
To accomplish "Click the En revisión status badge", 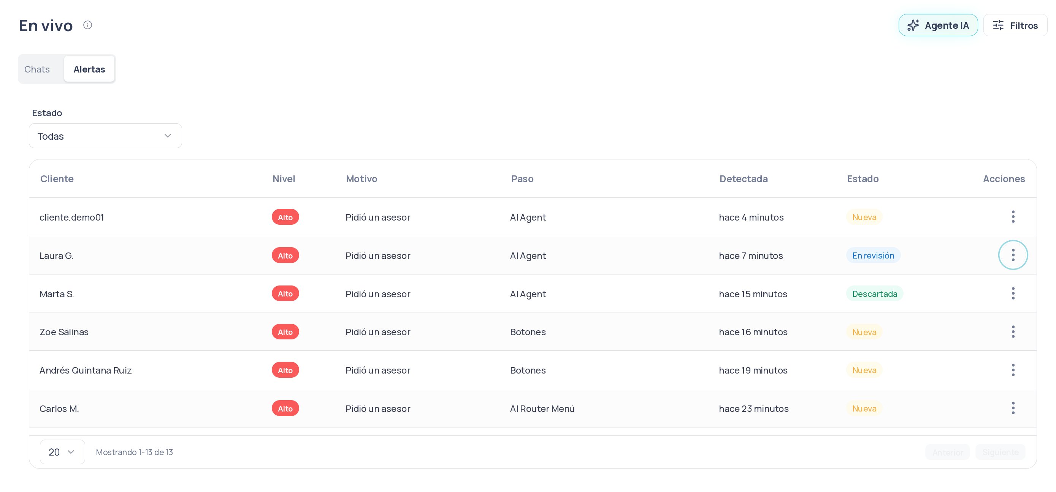I will tap(873, 255).
